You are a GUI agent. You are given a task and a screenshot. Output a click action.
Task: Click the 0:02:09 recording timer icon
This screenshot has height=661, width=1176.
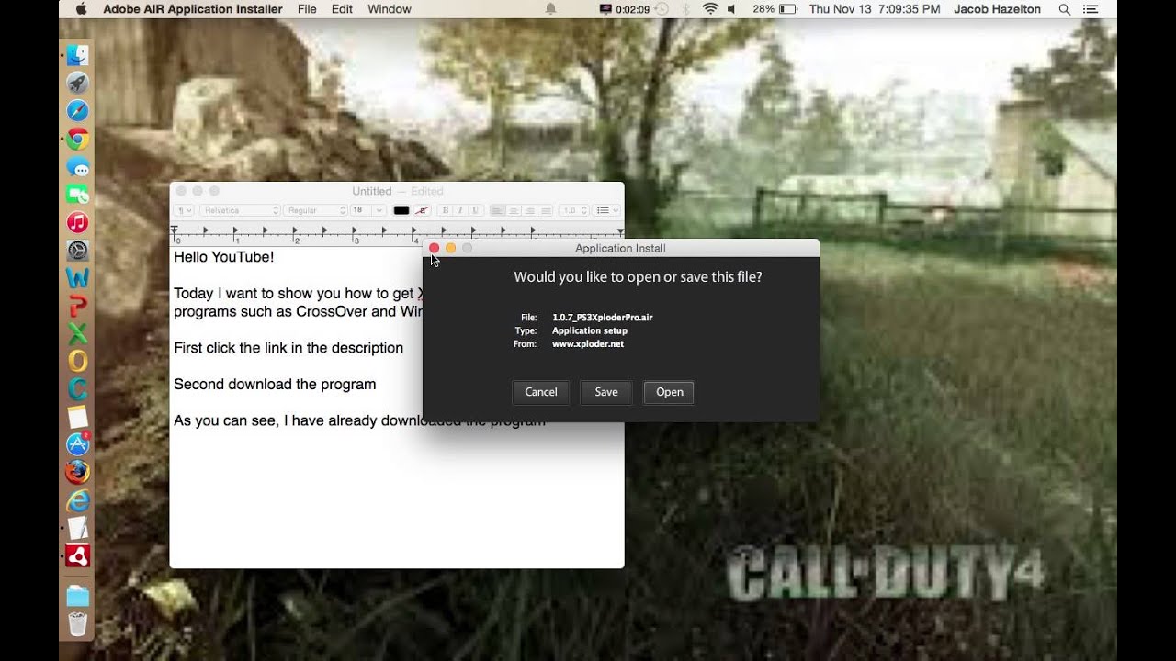click(x=625, y=9)
